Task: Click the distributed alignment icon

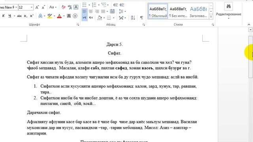Action: [x=112, y=11]
